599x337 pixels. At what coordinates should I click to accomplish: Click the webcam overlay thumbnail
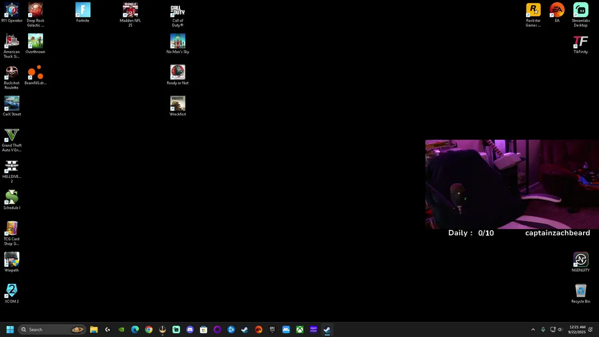[x=512, y=184]
